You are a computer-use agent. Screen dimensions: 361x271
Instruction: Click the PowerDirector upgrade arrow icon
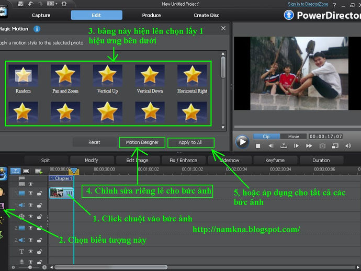(x=289, y=15)
